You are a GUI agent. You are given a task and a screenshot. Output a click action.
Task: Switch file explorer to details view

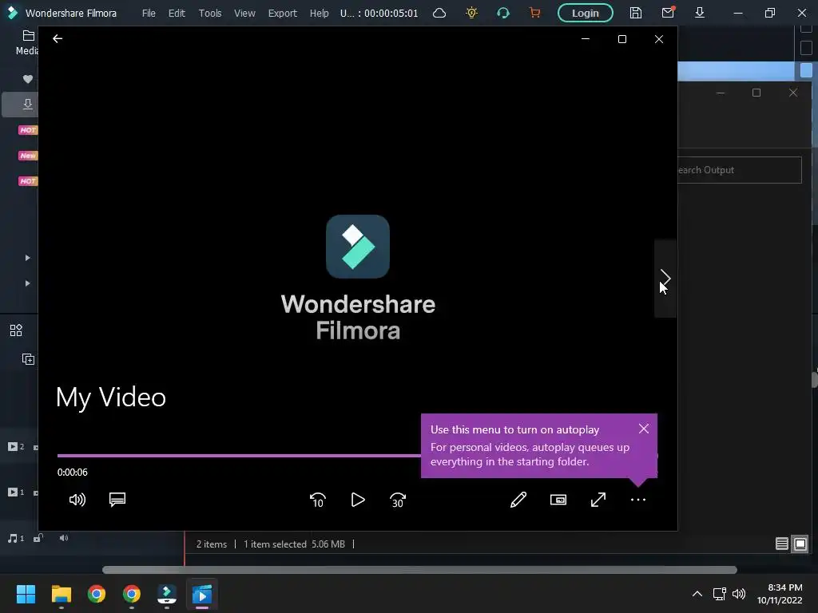(781, 544)
